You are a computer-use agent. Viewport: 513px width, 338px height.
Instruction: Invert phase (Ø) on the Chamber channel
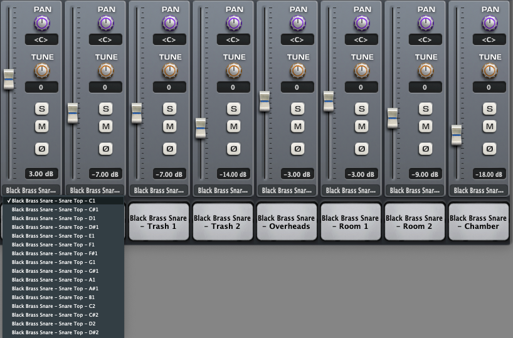pyautogui.click(x=489, y=149)
